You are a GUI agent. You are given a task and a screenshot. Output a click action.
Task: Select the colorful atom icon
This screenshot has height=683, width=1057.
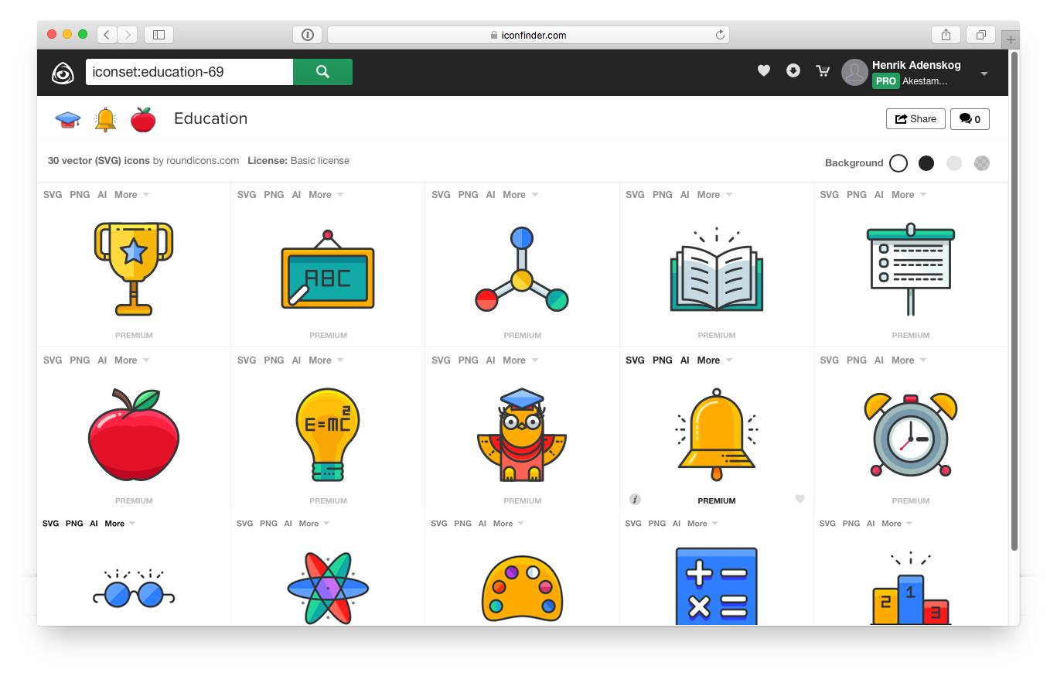[x=328, y=588]
